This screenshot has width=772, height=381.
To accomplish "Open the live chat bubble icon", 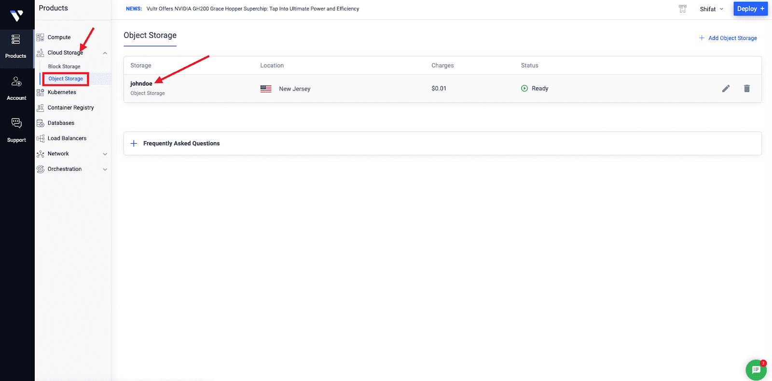I will click(756, 370).
